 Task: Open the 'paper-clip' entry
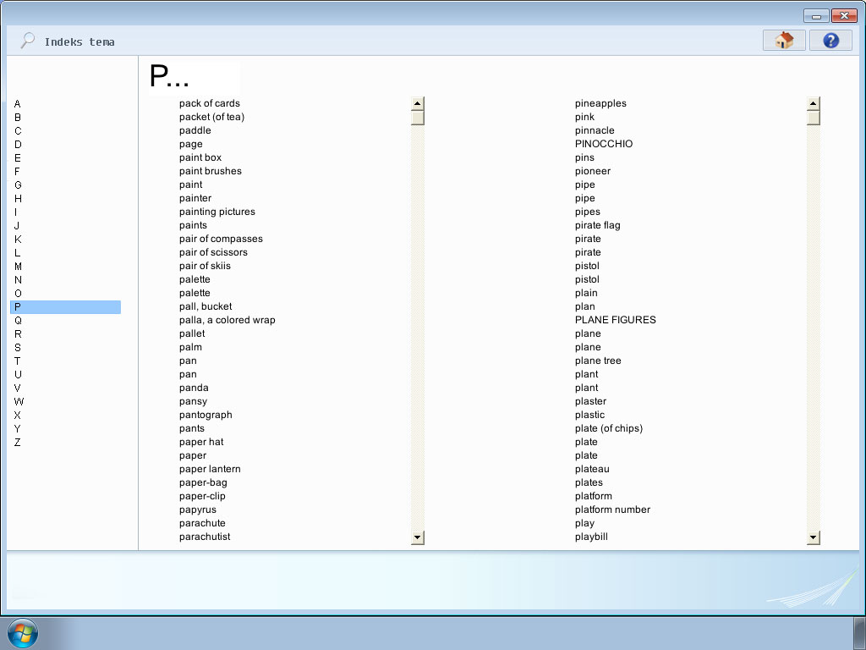click(x=202, y=496)
